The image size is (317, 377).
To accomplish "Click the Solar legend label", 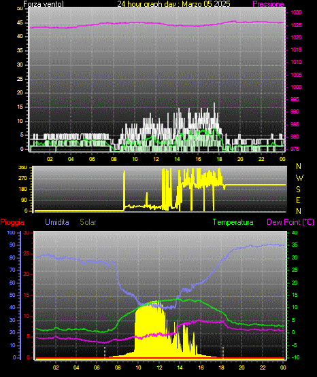I will (x=88, y=222).
